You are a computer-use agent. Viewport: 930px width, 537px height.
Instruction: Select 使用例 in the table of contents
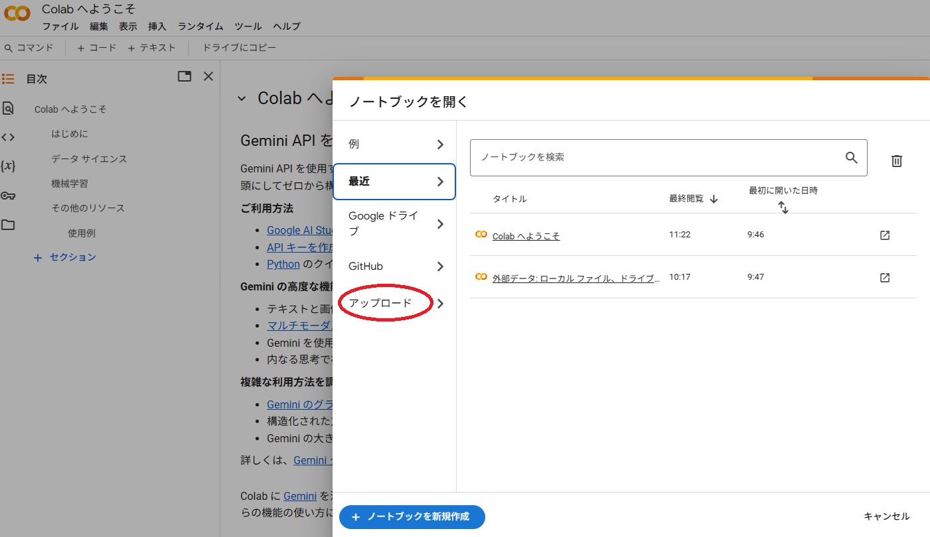point(82,233)
